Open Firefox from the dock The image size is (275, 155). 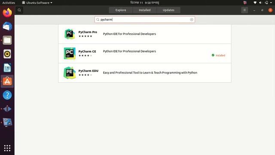click(7, 12)
